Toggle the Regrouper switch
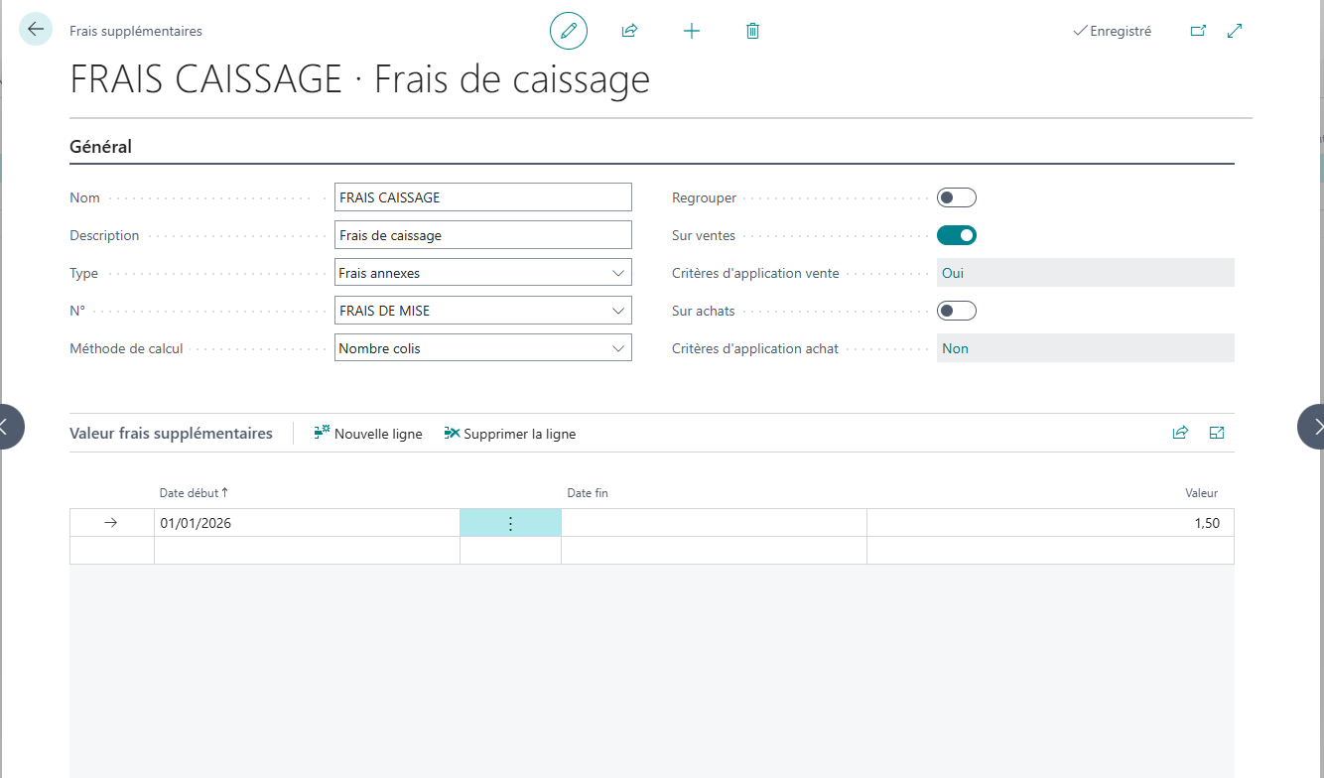This screenshot has width=1324, height=778. click(957, 197)
